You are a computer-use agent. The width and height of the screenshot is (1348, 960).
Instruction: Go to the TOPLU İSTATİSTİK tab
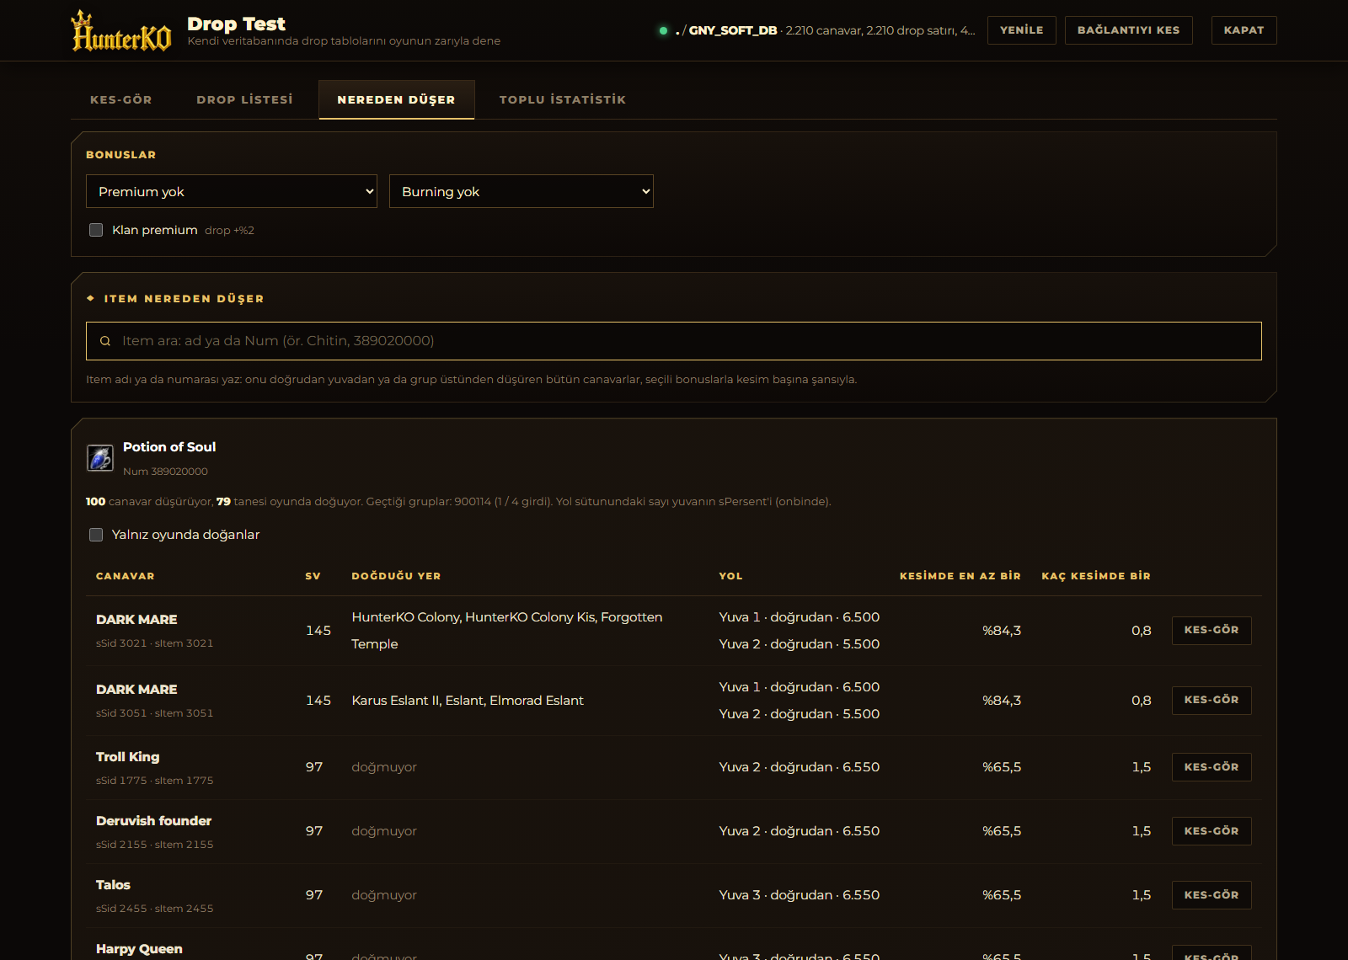coord(563,99)
